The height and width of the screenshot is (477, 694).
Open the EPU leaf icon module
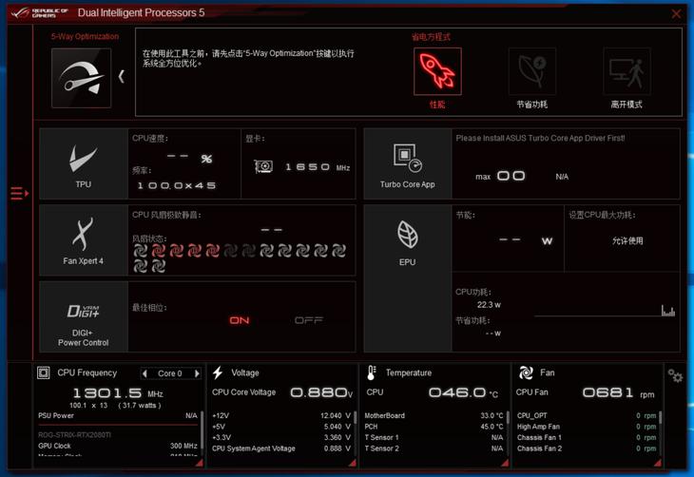[407, 239]
